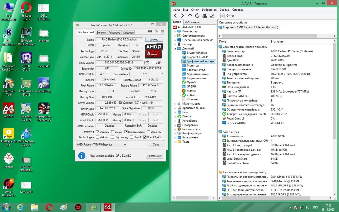The height and width of the screenshot is (212, 339).
Task: Select Driver Booster 13 icon
Action: tap(9, 187)
